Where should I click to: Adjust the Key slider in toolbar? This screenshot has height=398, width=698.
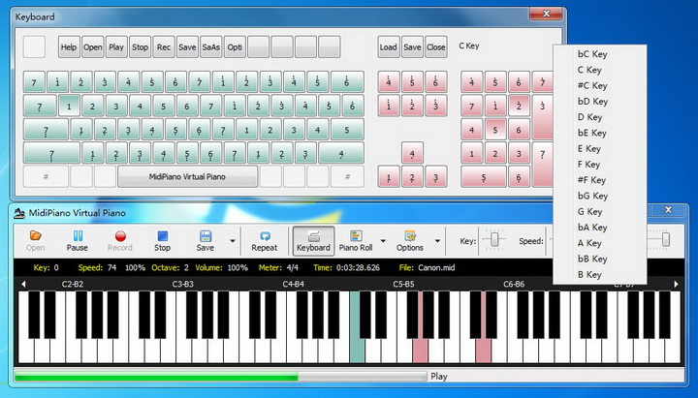(x=494, y=240)
